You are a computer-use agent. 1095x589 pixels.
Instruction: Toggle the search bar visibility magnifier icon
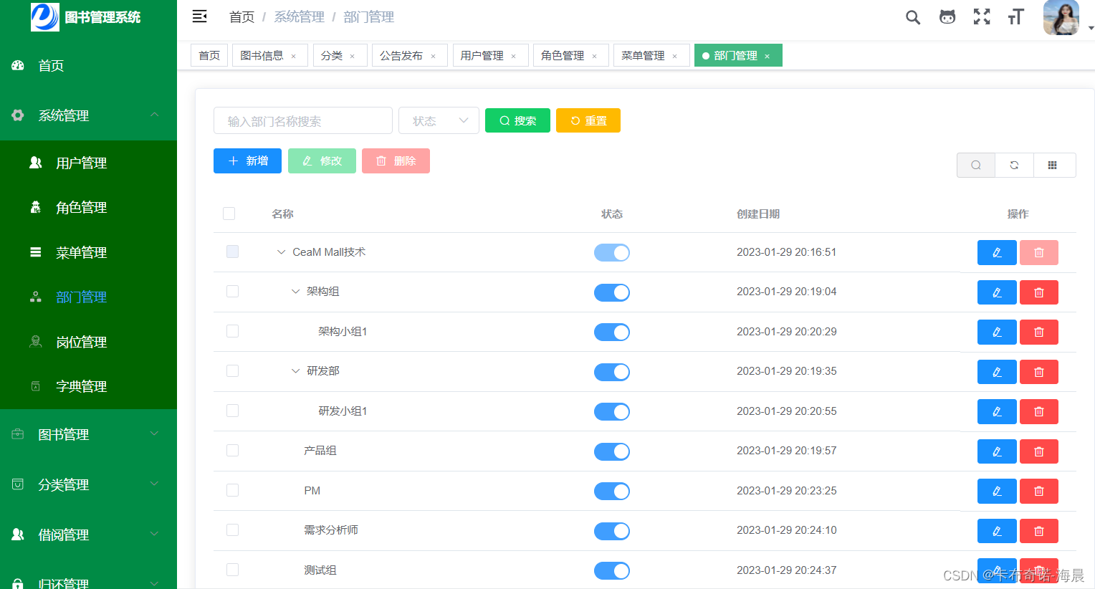(x=975, y=165)
